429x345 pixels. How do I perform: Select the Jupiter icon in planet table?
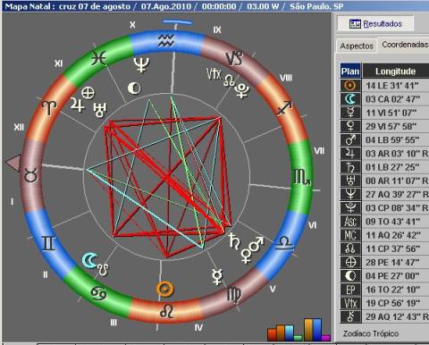[350, 154]
